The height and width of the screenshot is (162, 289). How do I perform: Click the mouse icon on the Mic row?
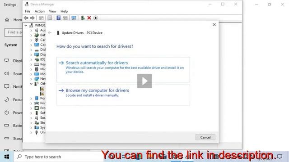click(x=37, y=69)
